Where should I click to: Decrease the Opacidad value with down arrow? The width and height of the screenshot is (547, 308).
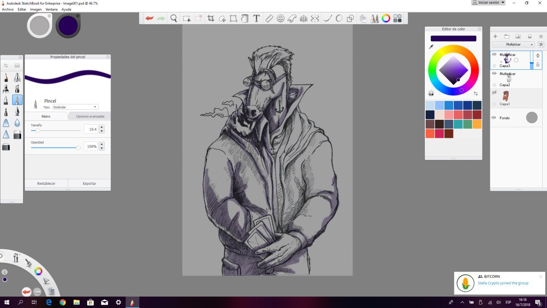click(x=102, y=148)
